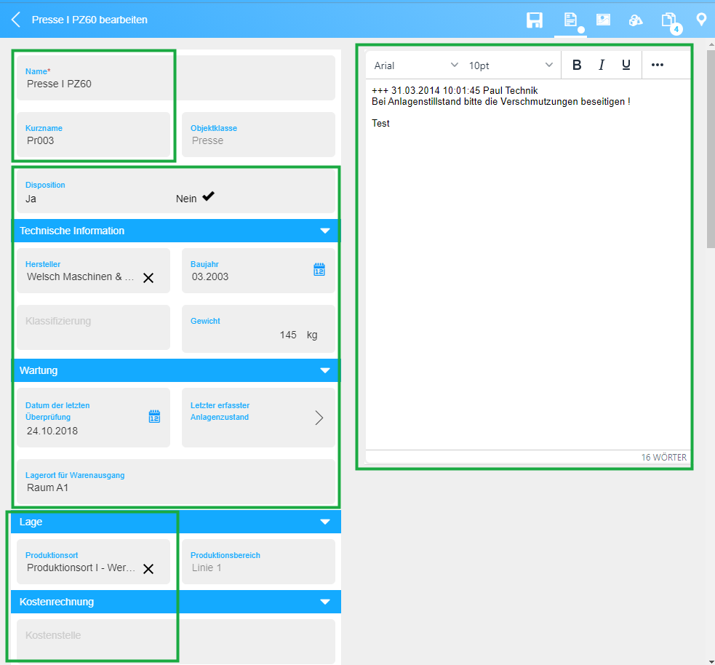The image size is (715, 665).
Task: Edit the Gewicht value 145
Action: pyautogui.click(x=288, y=335)
